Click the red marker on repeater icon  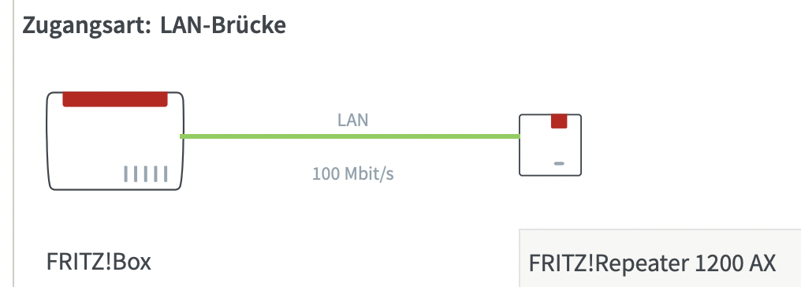pyautogui.click(x=559, y=121)
